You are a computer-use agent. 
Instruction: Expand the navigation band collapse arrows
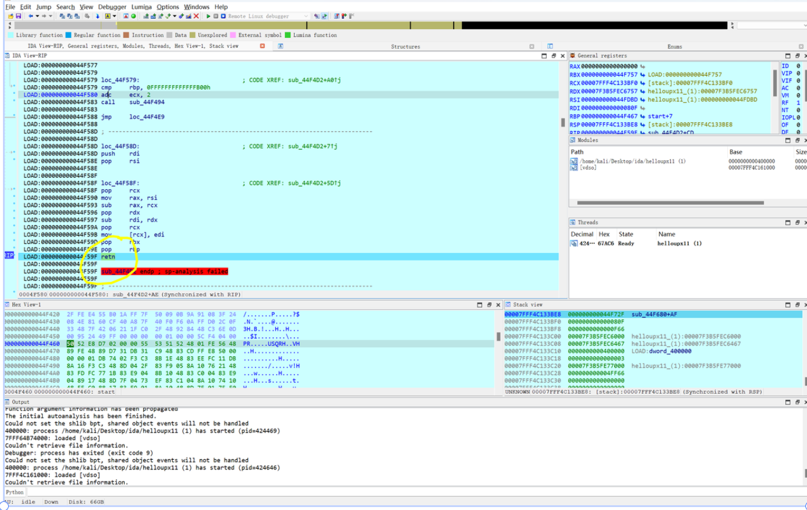[x=9, y=25]
